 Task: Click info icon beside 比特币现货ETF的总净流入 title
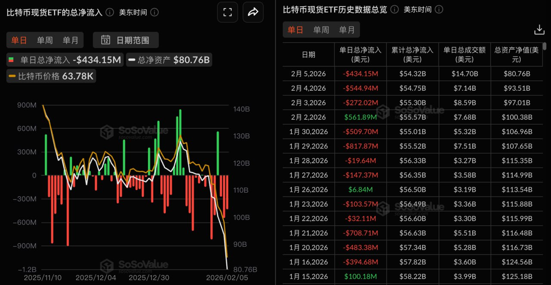pyautogui.click(x=110, y=12)
